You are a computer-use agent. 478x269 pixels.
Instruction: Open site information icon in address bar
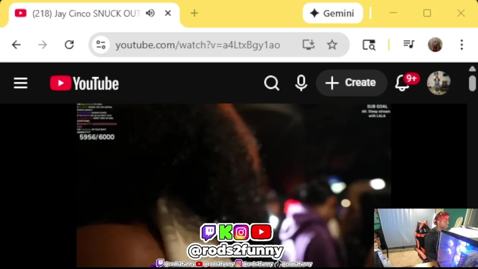[x=101, y=45]
